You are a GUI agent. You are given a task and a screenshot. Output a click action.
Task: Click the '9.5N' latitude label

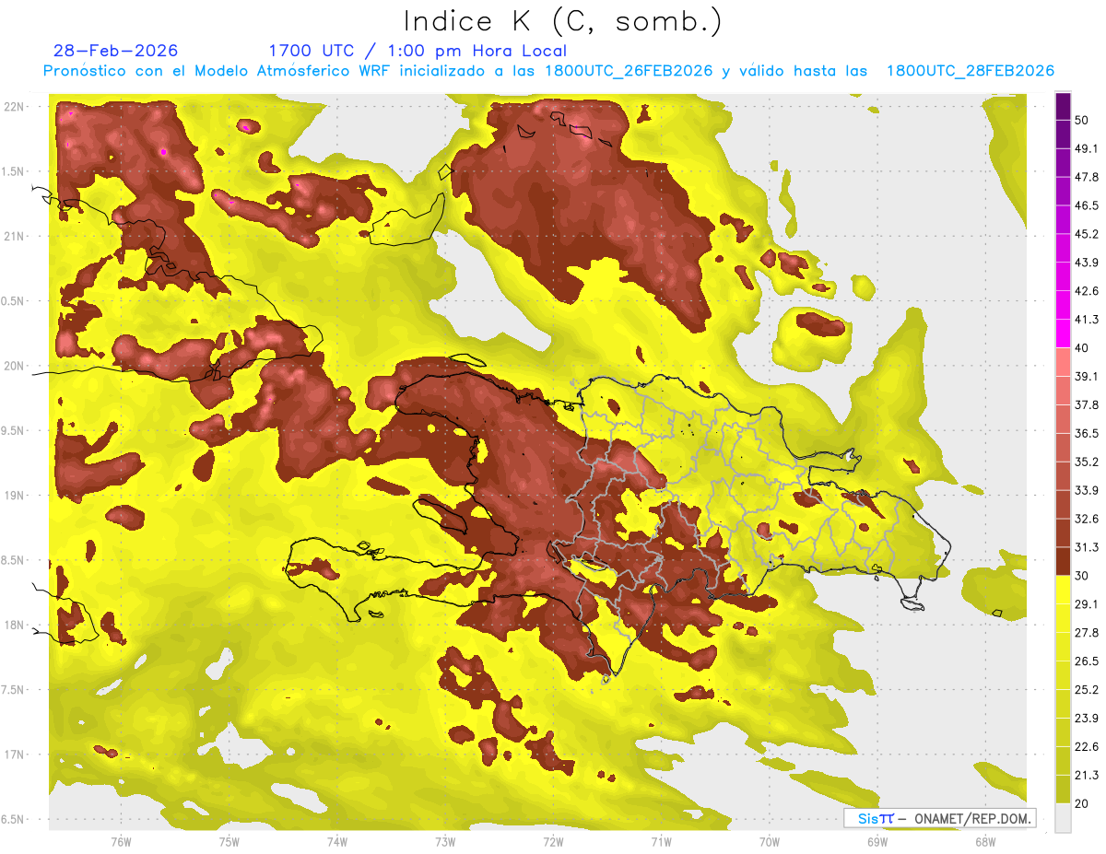tap(14, 430)
